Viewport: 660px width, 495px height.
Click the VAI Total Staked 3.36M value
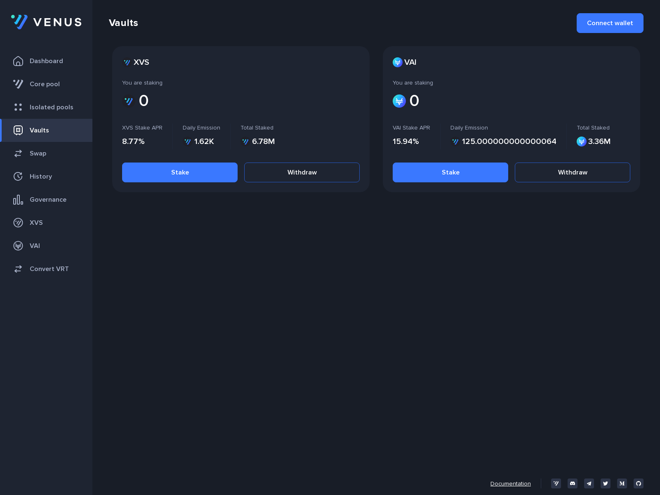(599, 141)
